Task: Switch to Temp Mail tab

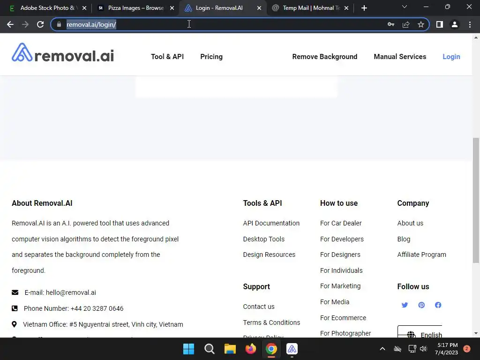Action: (x=310, y=8)
